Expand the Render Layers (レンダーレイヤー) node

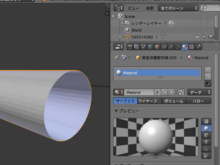tap(122, 23)
